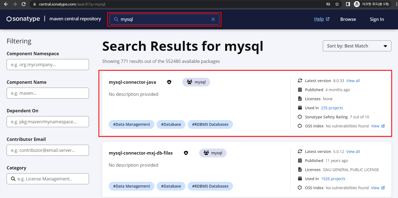Focus the Contributor Email filter field
The height and width of the screenshot is (198, 398).
[x=48, y=150]
